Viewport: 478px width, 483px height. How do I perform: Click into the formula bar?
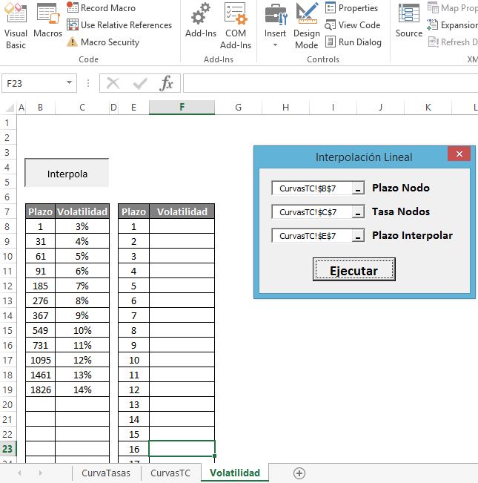[331, 83]
